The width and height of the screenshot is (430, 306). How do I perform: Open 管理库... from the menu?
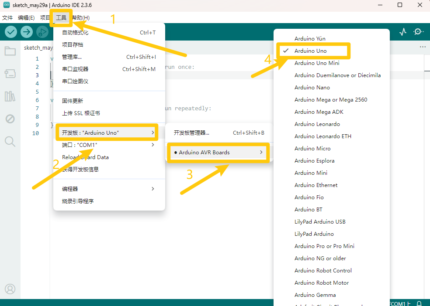pos(109,57)
